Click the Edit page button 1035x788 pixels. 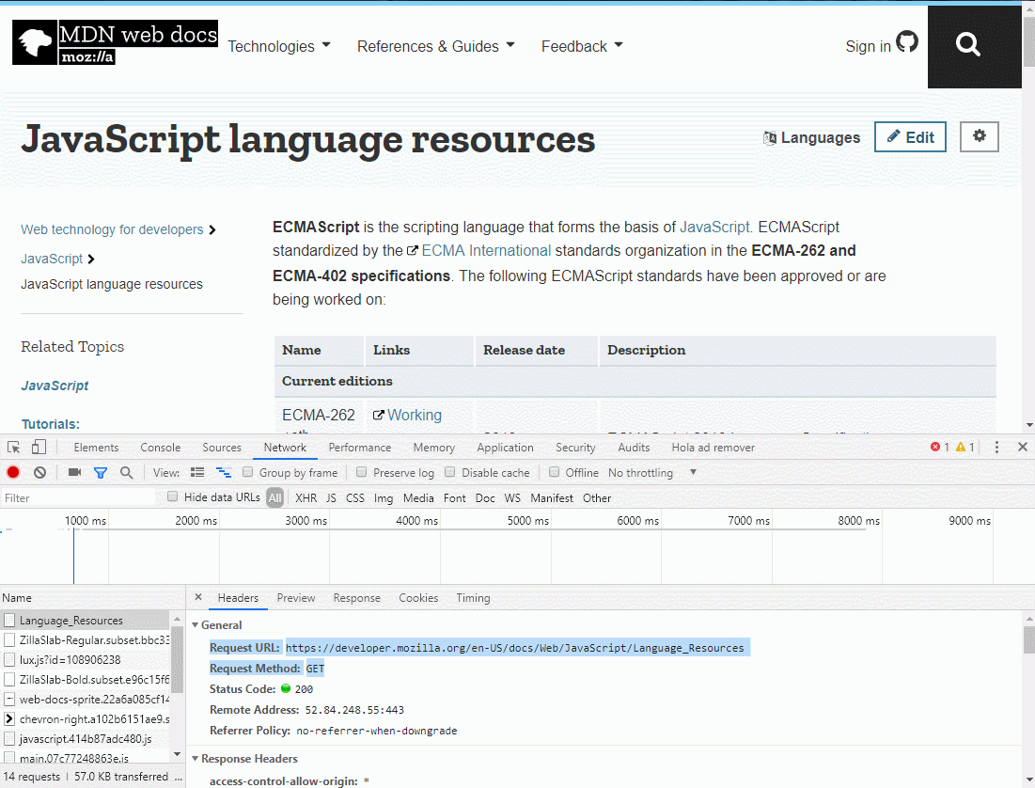tap(910, 137)
